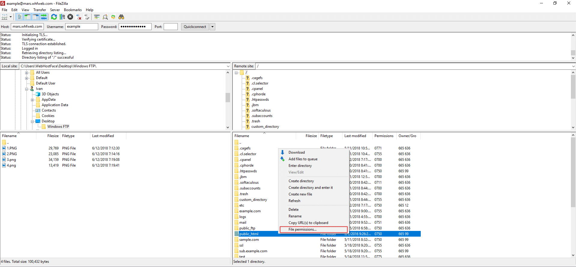Select custom_directory in remote tree
The height and width of the screenshot is (267, 576).
pyautogui.click(x=265, y=127)
